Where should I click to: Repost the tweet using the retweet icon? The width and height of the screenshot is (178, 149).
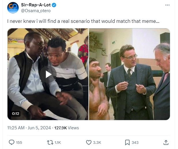(x=50, y=142)
